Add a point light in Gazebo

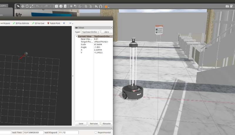click(x=71, y=6)
